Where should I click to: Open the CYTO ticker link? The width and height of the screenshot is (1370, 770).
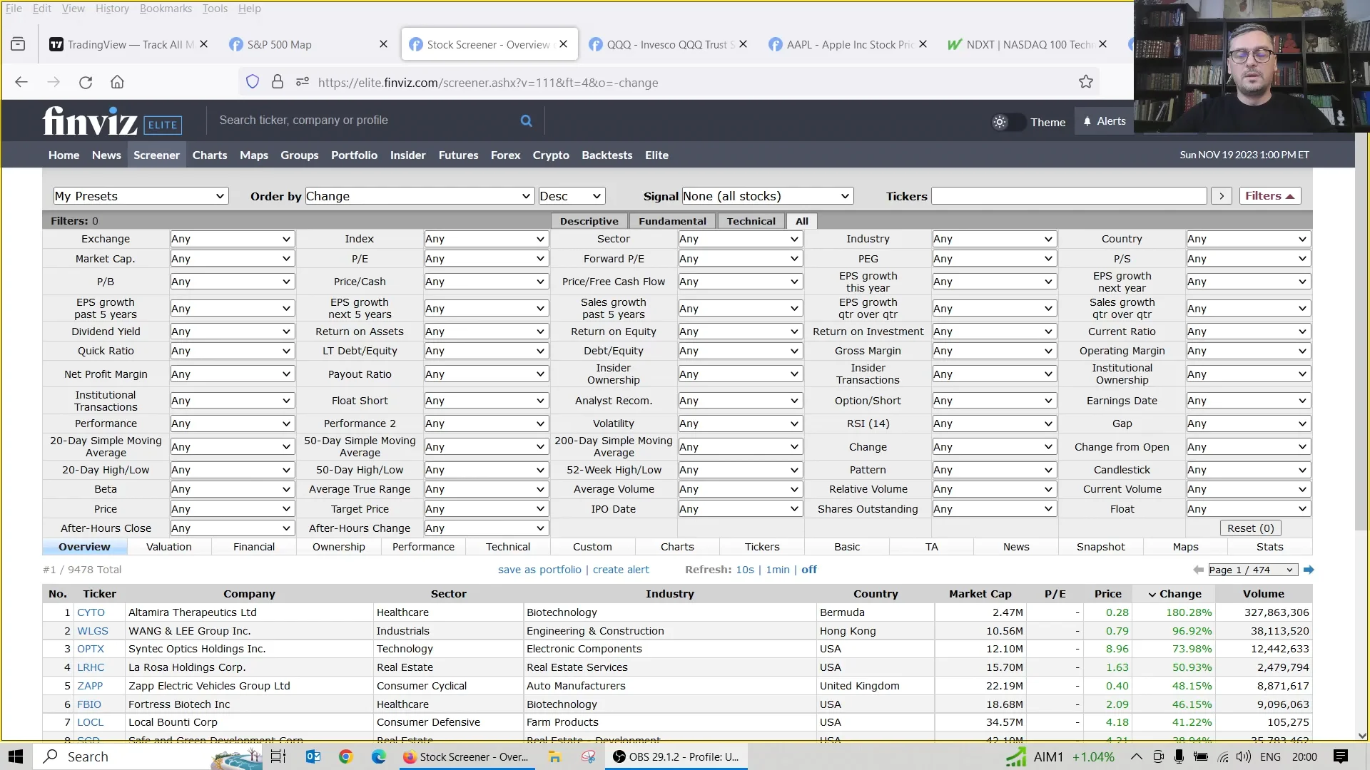pos(91,612)
